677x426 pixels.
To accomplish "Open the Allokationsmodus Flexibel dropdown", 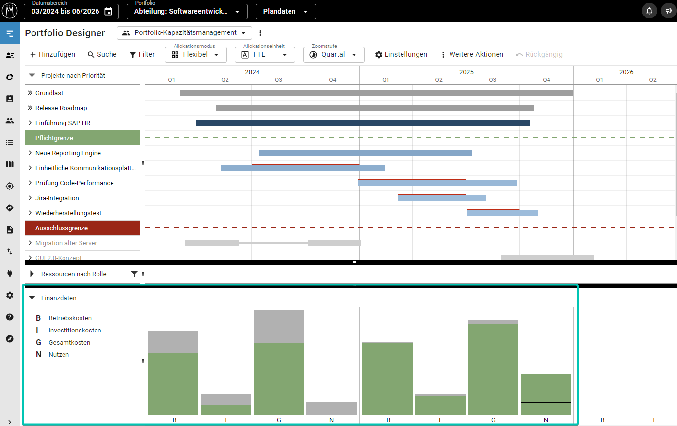I will (x=195, y=55).
